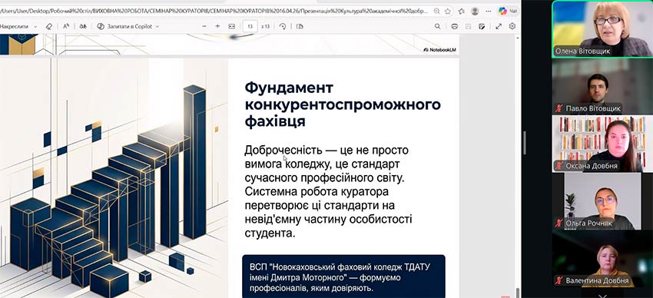This screenshot has height=298, width=653.
Task: Zoom in with the plus button
Action: (x=217, y=26)
